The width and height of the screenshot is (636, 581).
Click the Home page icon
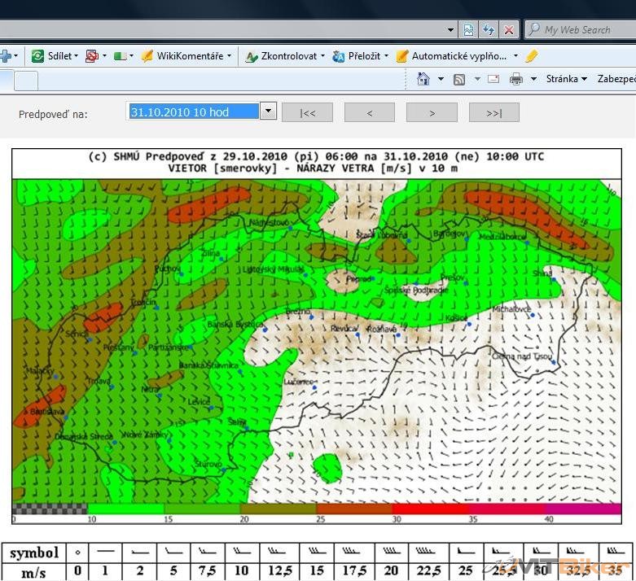tap(423, 79)
